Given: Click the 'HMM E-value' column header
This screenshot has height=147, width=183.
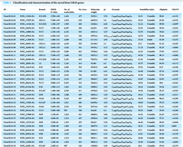Looking at the screenshot, I should coord(54,11).
